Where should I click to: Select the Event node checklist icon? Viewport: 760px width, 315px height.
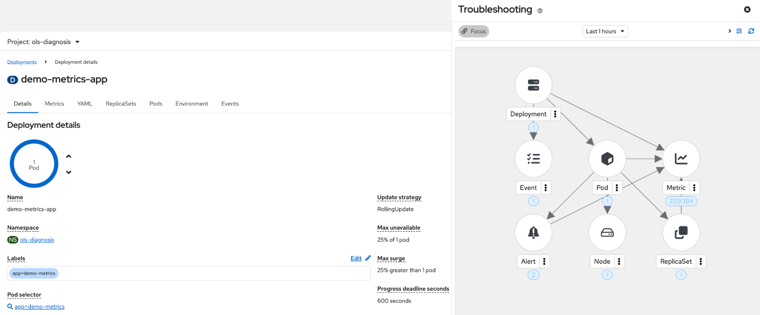[x=533, y=159]
